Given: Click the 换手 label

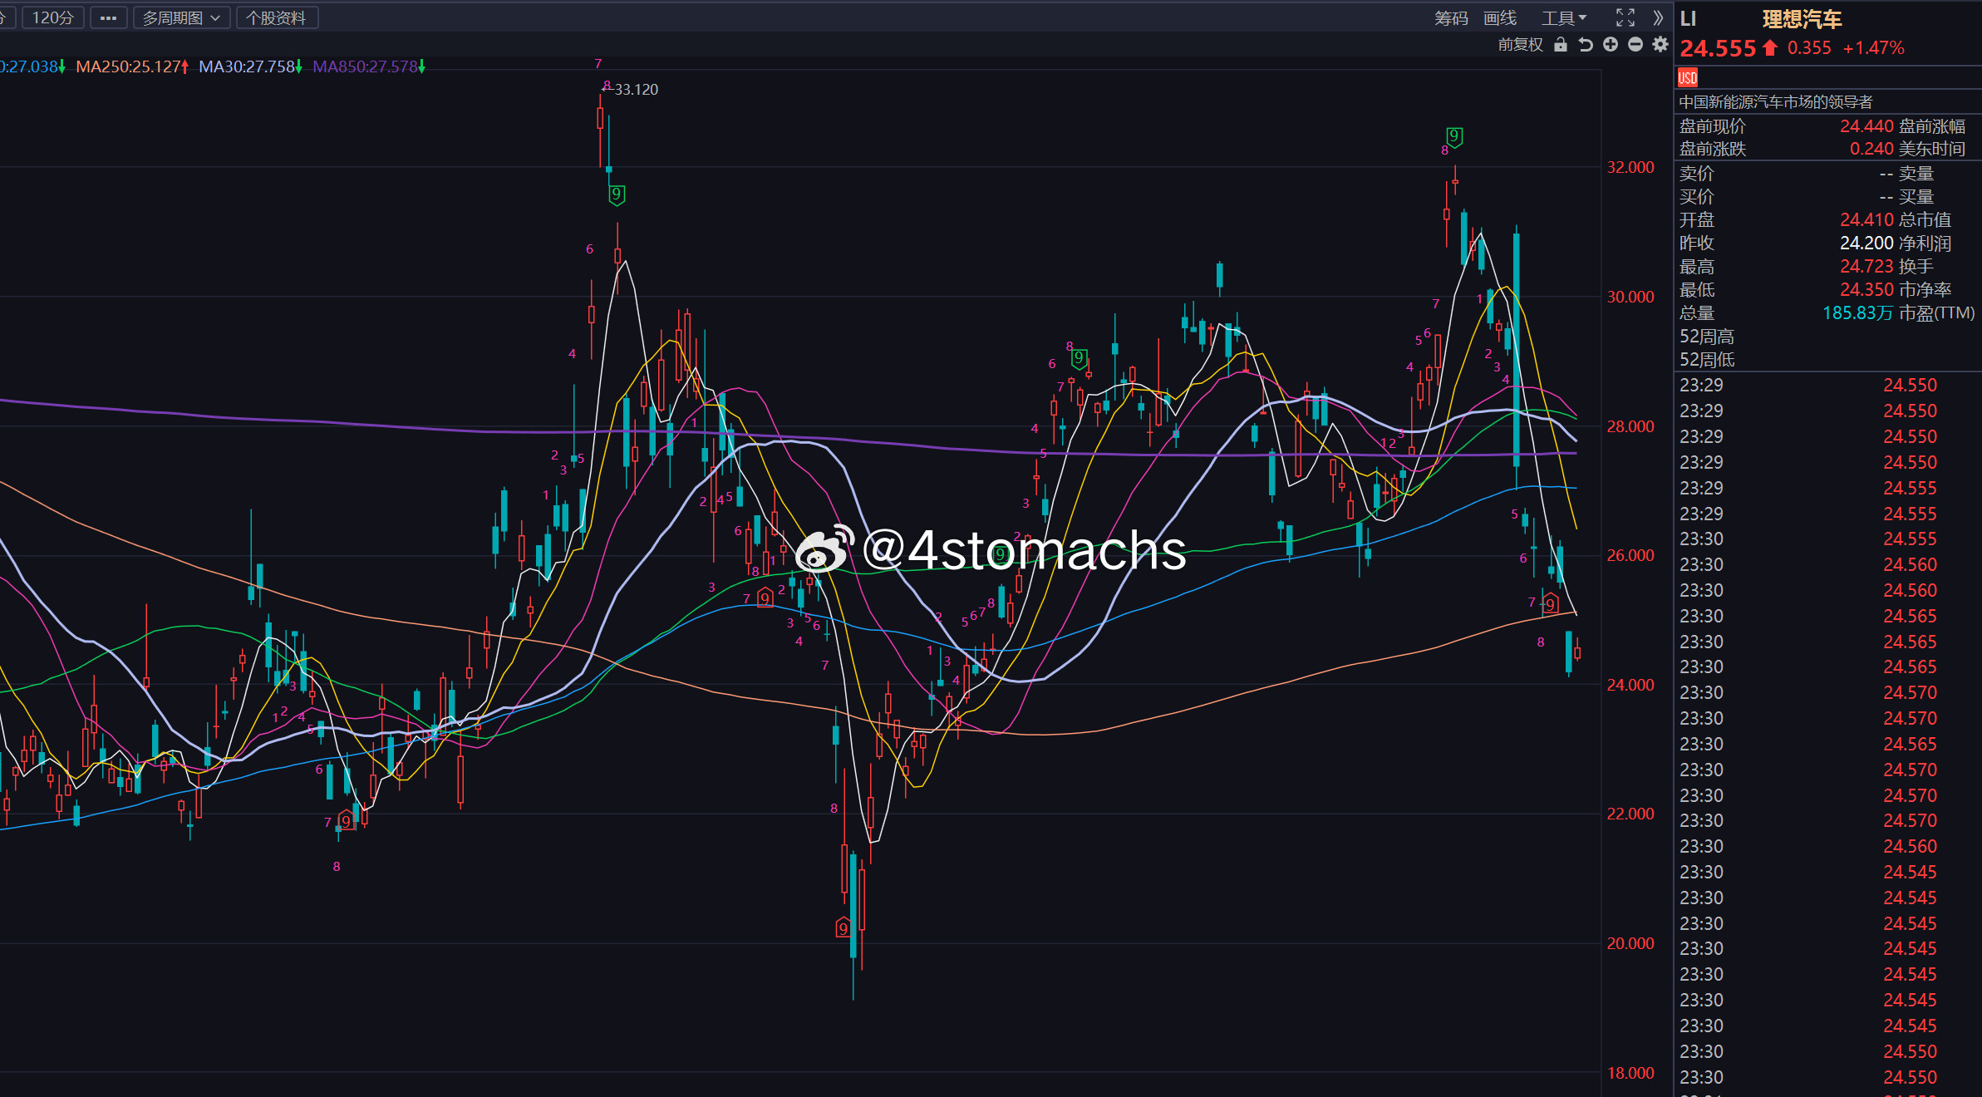Looking at the screenshot, I should pos(1916,266).
